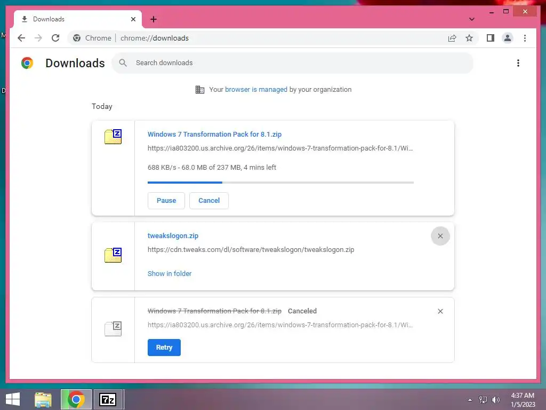Open a new tab with plus button
This screenshot has height=410, width=546.
[154, 19]
